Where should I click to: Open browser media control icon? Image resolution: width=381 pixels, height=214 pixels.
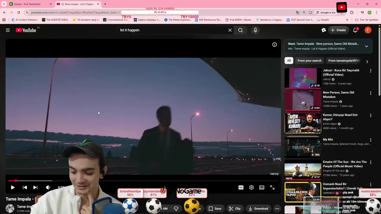click(362, 12)
